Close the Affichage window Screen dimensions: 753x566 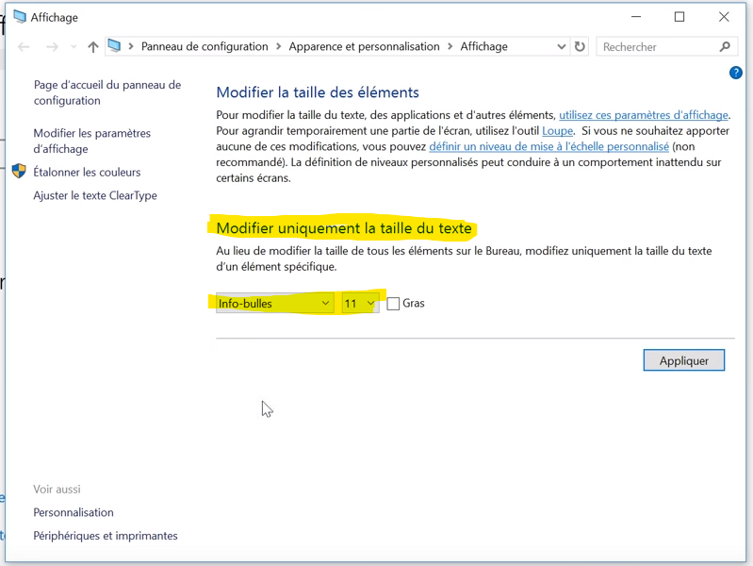point(724,17)
